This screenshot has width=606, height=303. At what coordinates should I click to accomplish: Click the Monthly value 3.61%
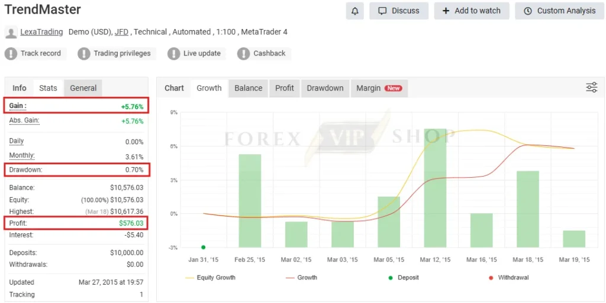click(134, 157)
